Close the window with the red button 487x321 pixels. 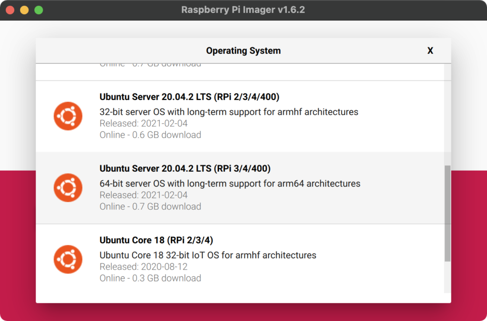click(10, 10)
